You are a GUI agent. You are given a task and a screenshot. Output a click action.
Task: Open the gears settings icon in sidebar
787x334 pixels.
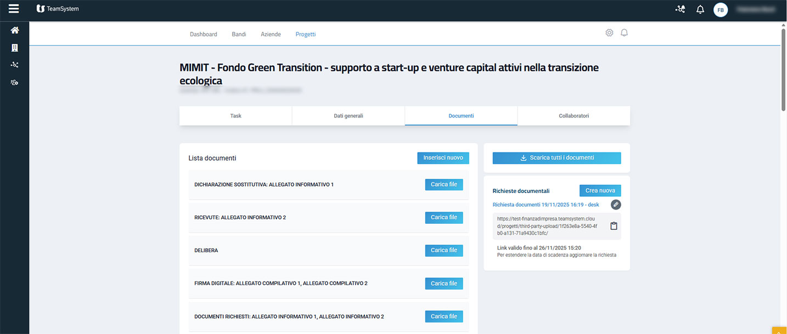15,82
